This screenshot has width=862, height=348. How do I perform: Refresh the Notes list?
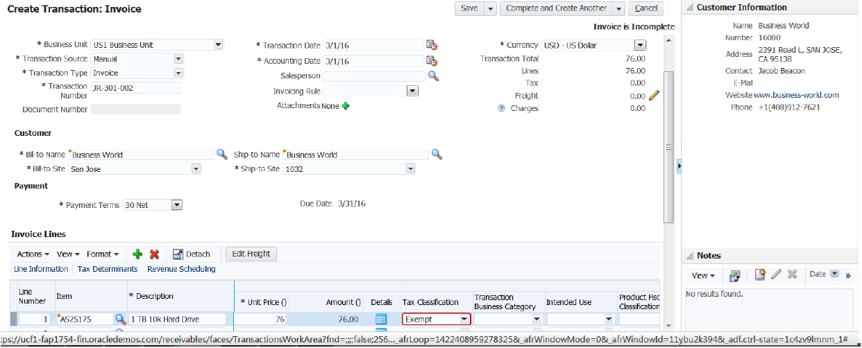click(735, 275)
